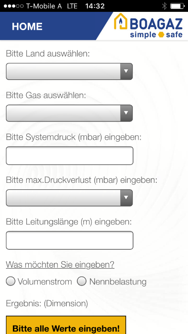188x334 pixels.
Task: Select the Nennbelastung radio button
Action: pyautogui.click(x=82, y=281)
